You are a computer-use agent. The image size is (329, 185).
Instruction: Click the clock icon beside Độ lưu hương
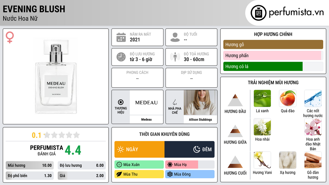[x=121, y=57]
